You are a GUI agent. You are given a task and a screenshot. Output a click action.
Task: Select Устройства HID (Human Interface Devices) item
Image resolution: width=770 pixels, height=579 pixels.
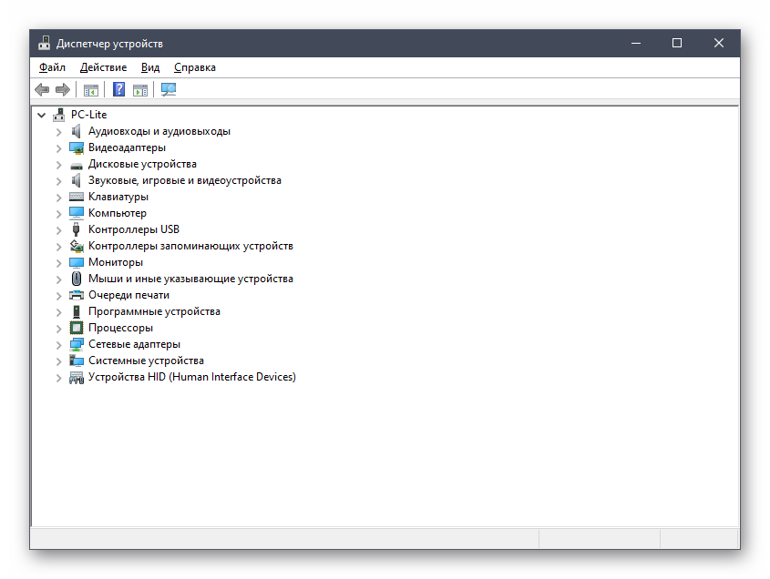point(191,377)
